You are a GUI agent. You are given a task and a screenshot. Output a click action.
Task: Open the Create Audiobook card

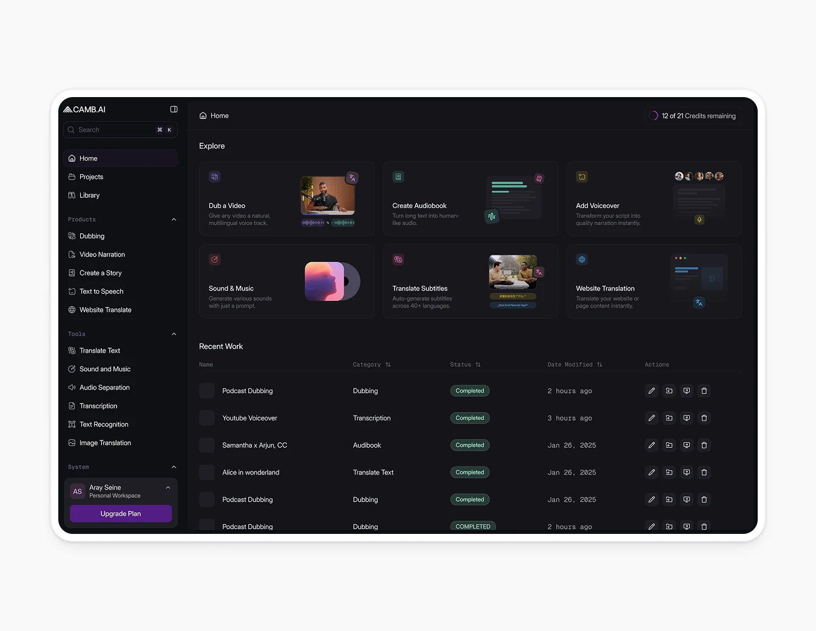point(471,198)
